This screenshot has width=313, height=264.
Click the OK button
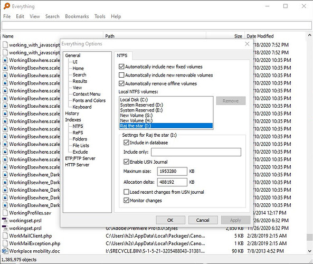170,220
